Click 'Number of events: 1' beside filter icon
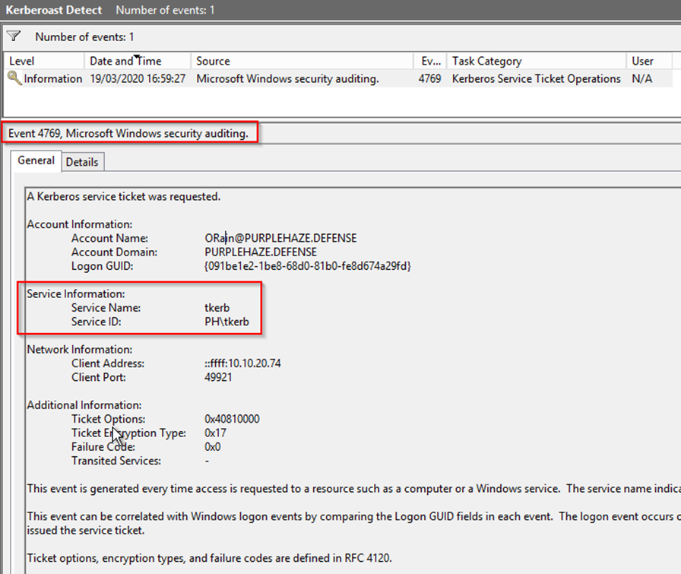 pos(84,37)
